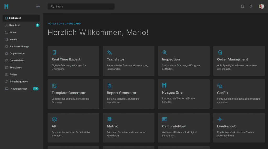The width and height of the screenshot is (268, 149).
Task: Open Templates in the sidebar
Action: (21, 67)
